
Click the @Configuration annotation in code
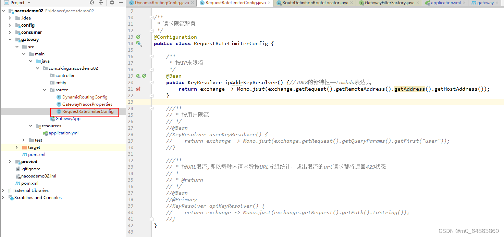[x=175, y=37]
